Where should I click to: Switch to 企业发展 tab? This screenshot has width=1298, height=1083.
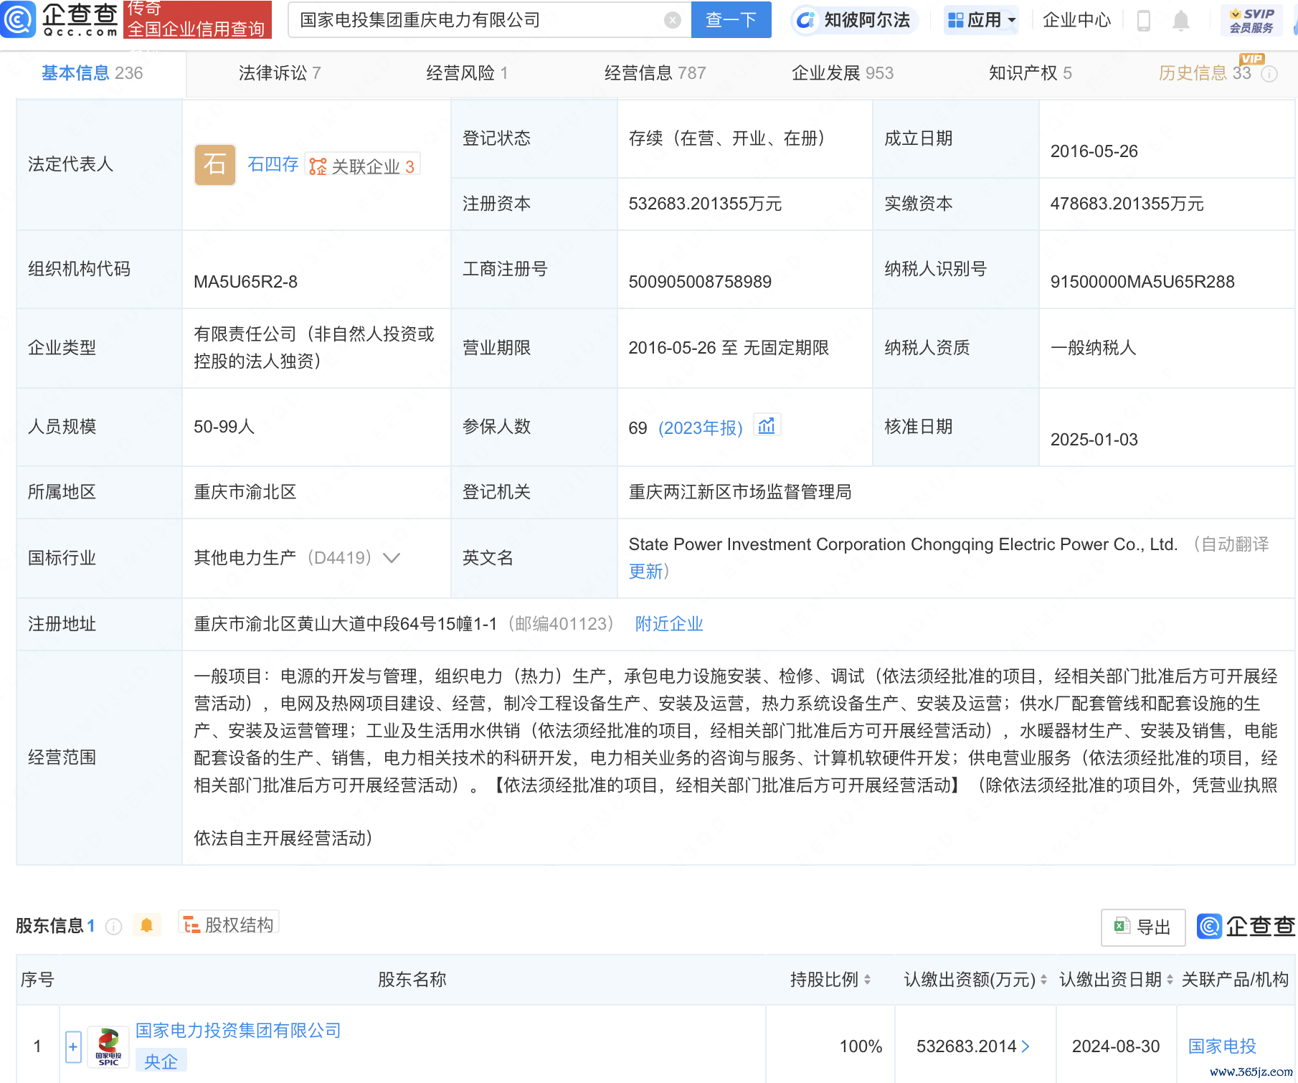point(843,73)
